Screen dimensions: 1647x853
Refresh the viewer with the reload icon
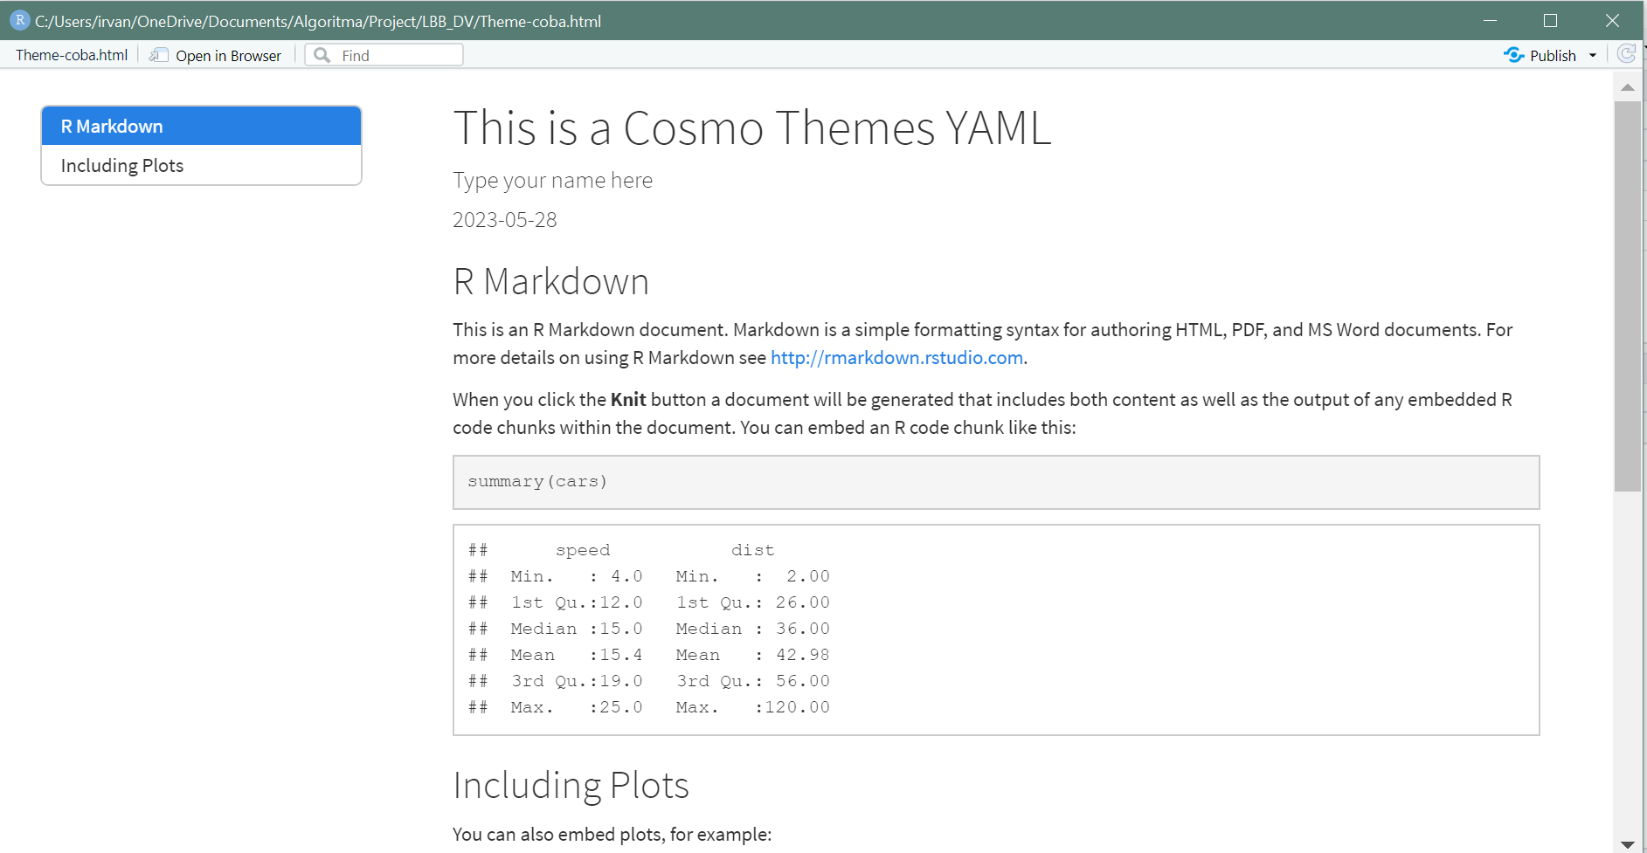point(1626,54)
